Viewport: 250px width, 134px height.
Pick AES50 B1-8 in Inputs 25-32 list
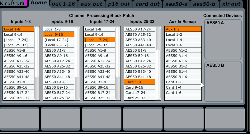[x=140, y=50]
